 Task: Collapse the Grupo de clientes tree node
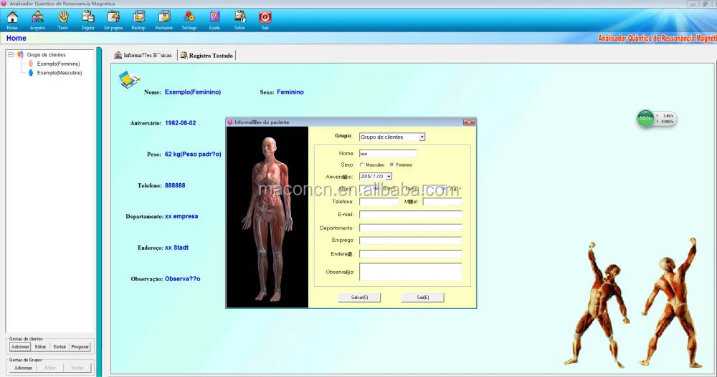10,54
